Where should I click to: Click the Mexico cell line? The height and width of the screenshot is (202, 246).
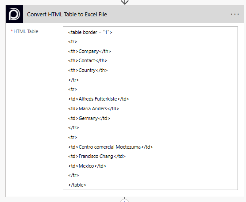point(87,166)
